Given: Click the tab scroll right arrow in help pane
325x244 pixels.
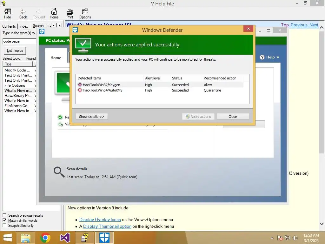Looking at the screenshot, I should coord(59,25).
